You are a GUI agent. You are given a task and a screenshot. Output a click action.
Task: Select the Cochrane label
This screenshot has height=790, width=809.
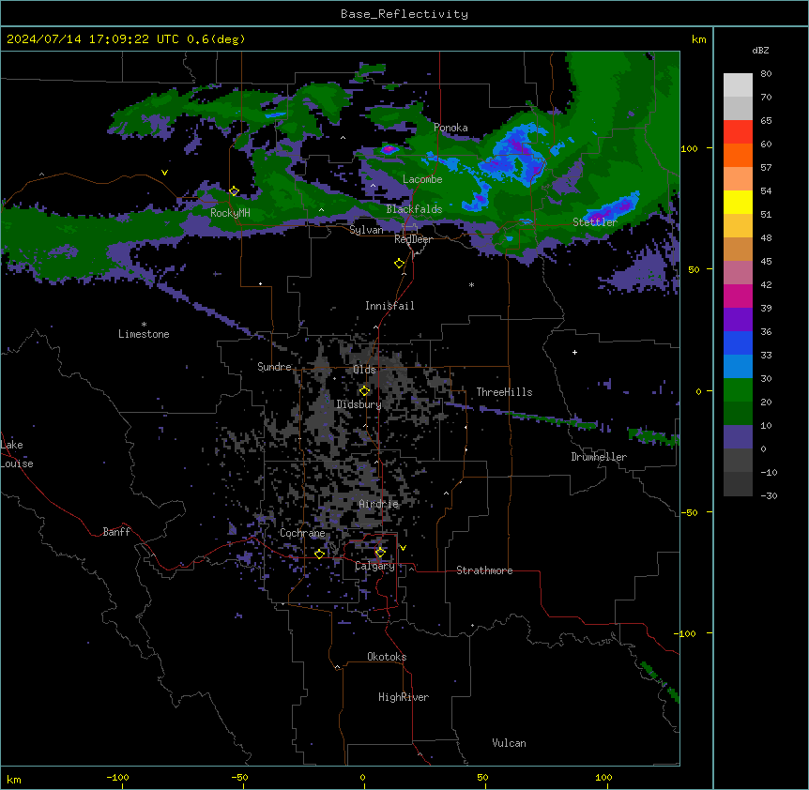coord(302,533)
